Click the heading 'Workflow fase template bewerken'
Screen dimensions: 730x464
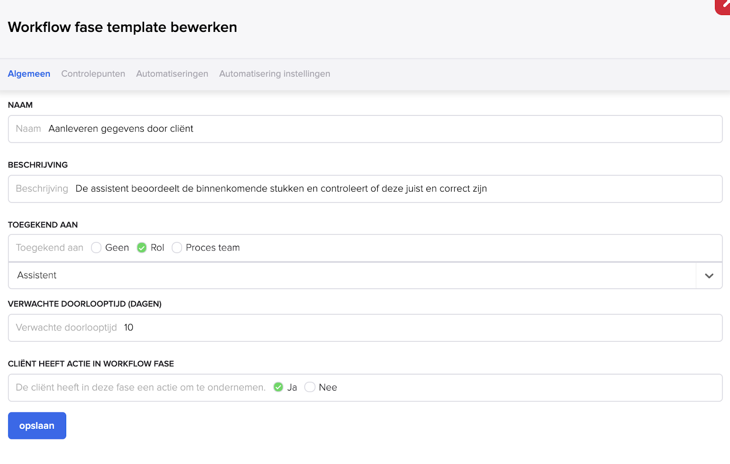(122, 27)
